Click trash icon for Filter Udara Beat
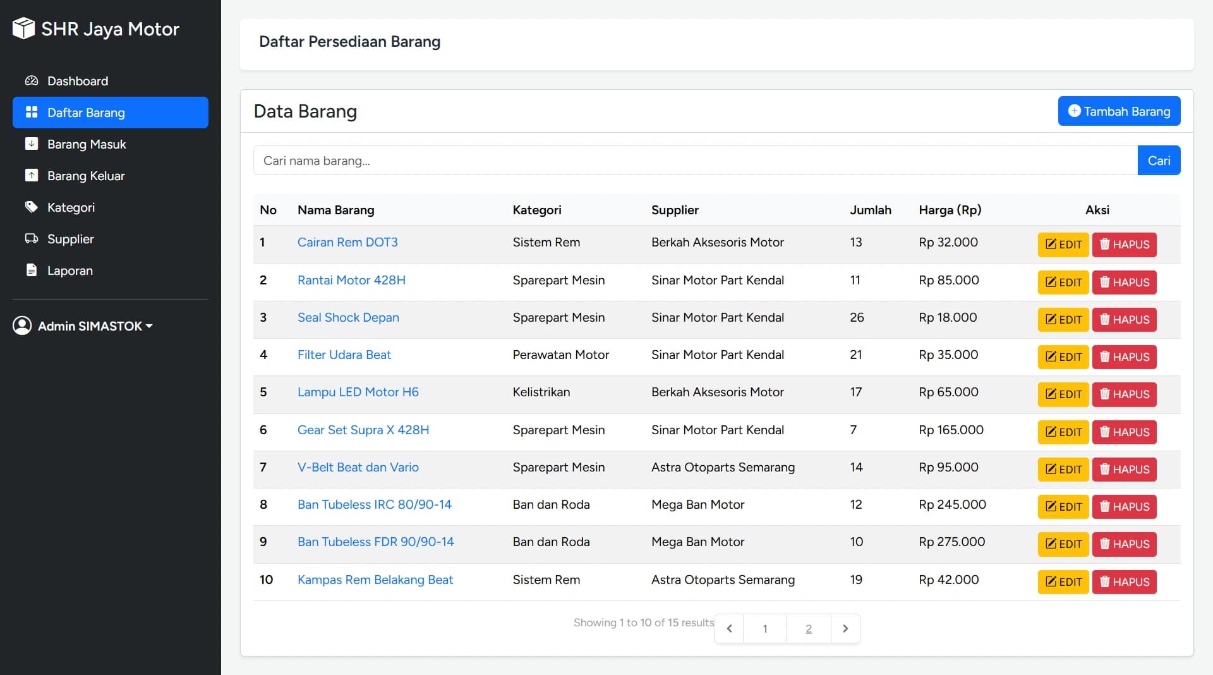Screen dimensions: 1213x675 click(x=1105, y=356)
